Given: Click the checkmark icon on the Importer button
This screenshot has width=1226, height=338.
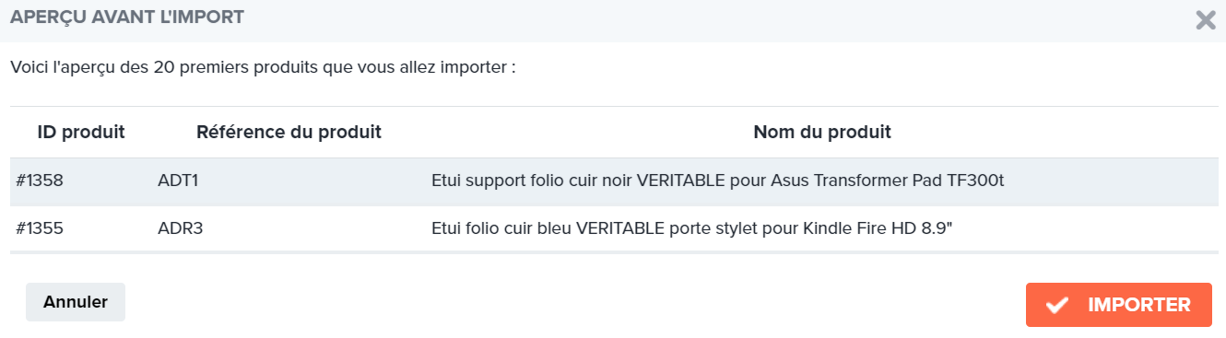Looking at the screenshot, I should click(1057, 305).
